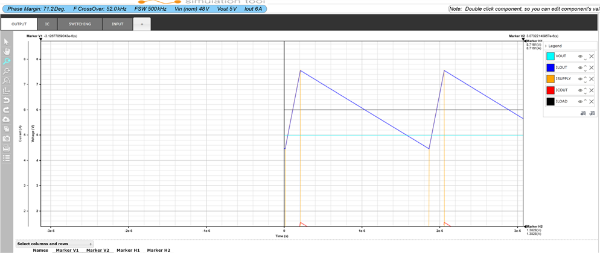Collapse the Legend panel chevron
Screen dimensions: 600x253
(546, 46)
